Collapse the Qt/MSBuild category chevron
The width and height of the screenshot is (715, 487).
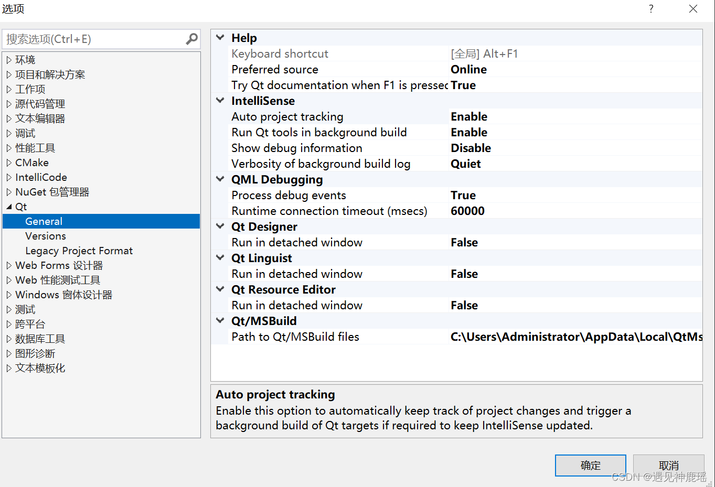(220, 321)
